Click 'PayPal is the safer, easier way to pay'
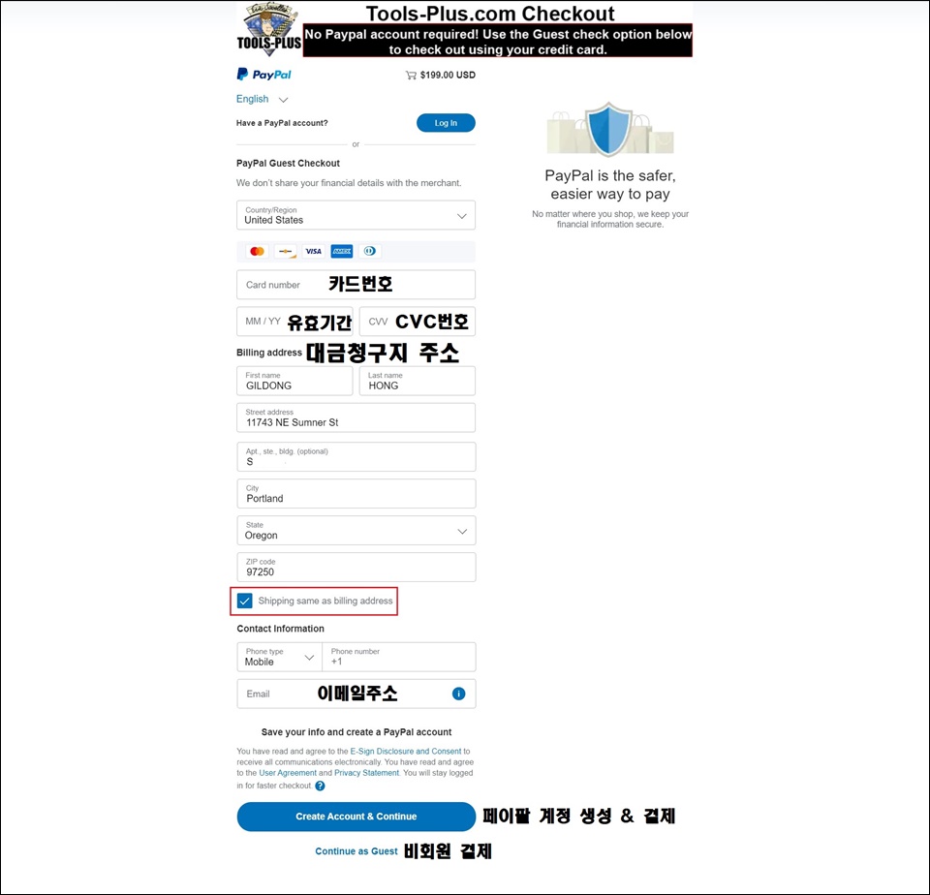 click(610, 184)
